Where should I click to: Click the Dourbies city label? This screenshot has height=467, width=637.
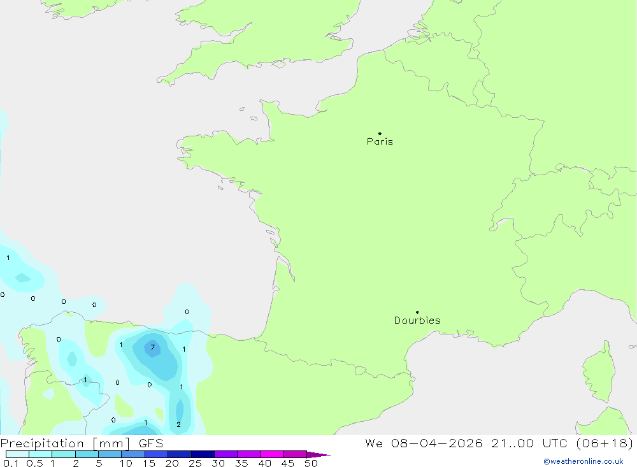tap(417, 320)
